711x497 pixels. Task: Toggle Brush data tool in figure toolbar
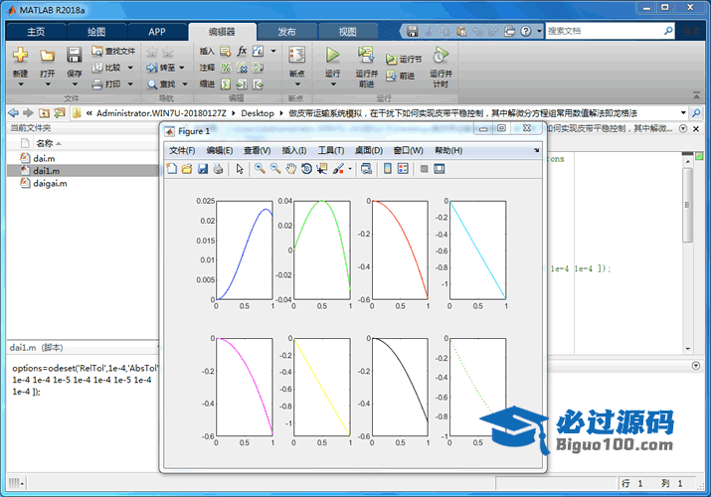coord(338,169)
